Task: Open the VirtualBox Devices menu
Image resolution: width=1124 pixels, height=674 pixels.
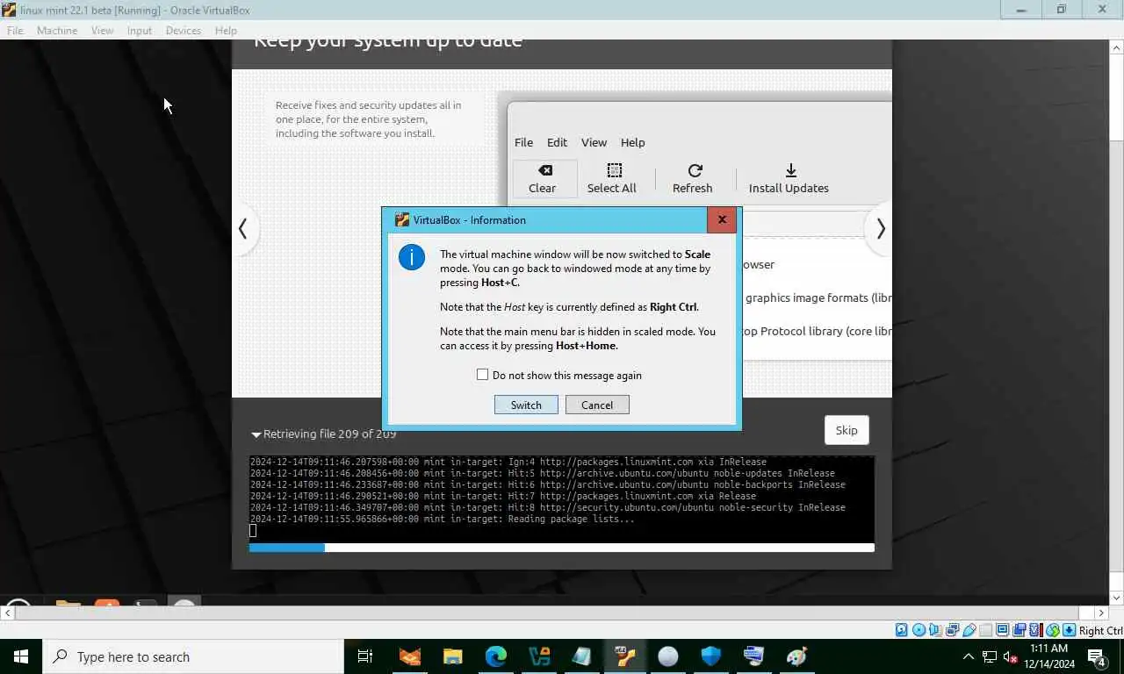Action: pos(184,30)
